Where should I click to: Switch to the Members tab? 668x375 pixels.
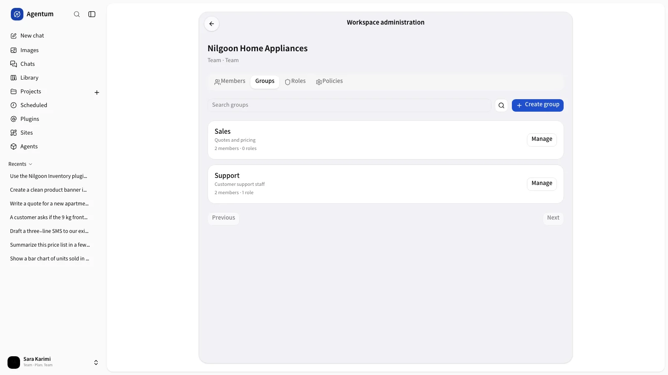click(230, 82)
